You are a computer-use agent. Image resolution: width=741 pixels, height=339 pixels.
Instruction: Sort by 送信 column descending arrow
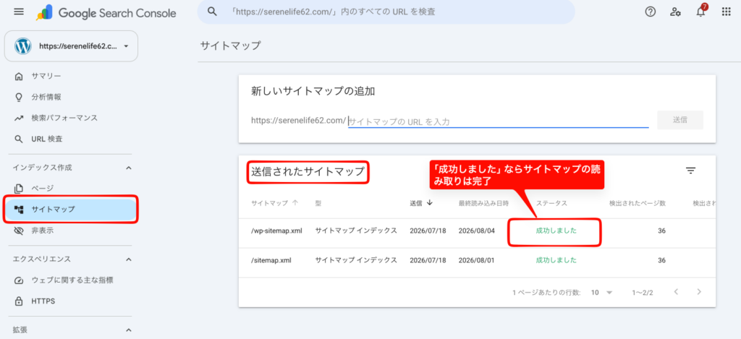coord(430,203)
